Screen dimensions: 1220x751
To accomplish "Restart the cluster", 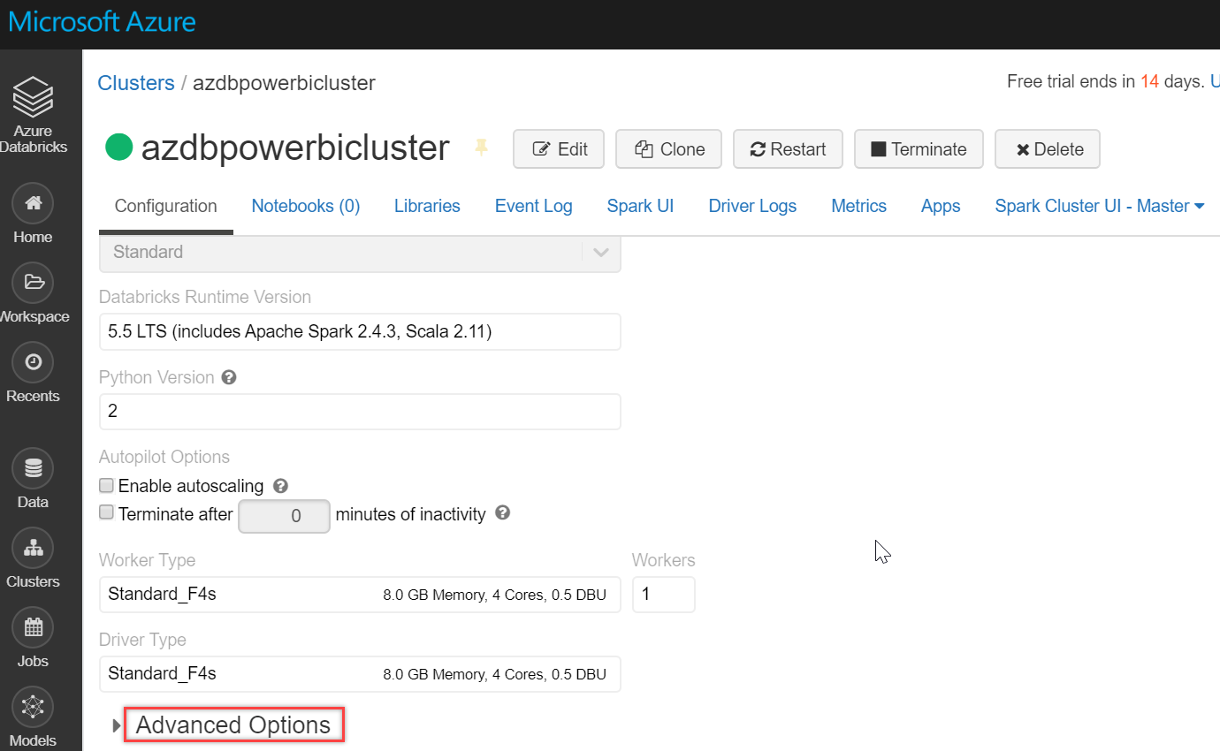I will 788,149.
